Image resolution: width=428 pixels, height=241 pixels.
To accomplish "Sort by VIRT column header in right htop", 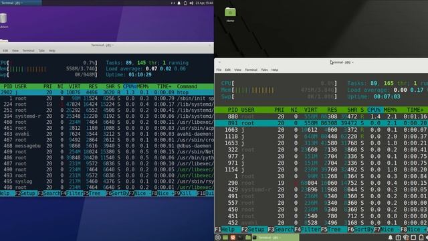I will click(310, 110).
